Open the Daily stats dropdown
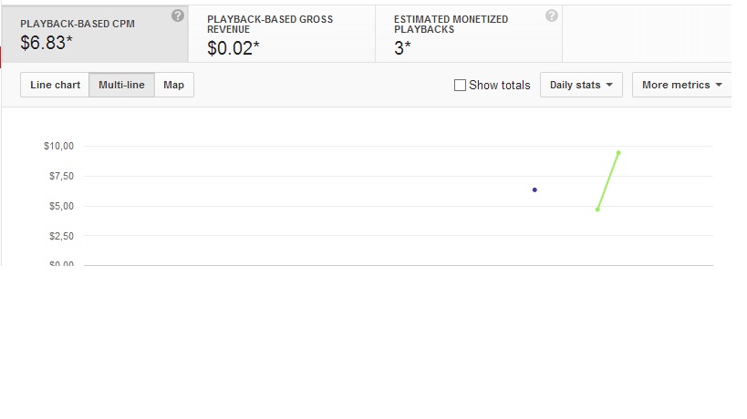Viewport: 747px width, 419px height. [581, 85]
